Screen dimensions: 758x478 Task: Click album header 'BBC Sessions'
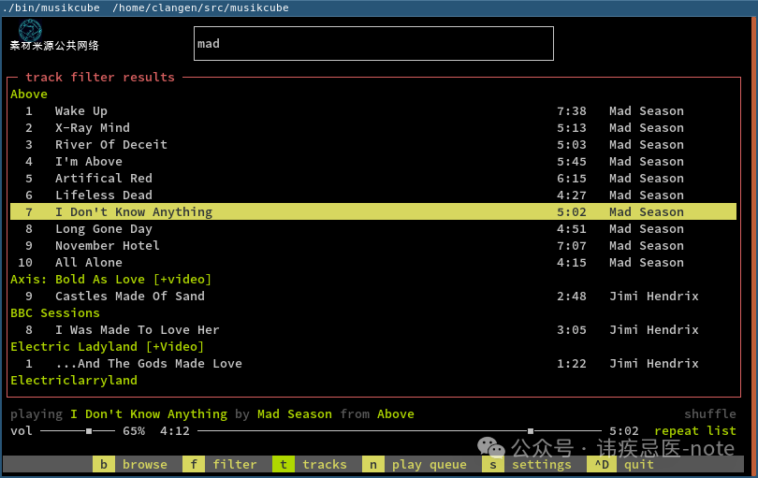pos(55,313)
